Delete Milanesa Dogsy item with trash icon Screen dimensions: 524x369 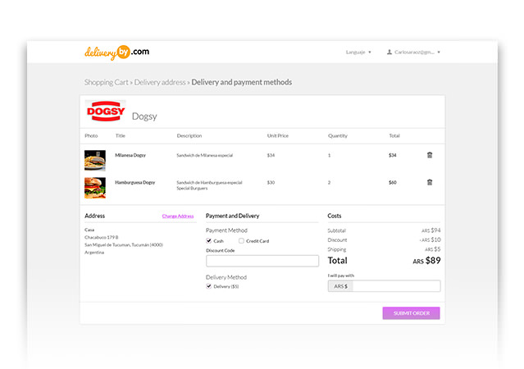click(430, 155)
